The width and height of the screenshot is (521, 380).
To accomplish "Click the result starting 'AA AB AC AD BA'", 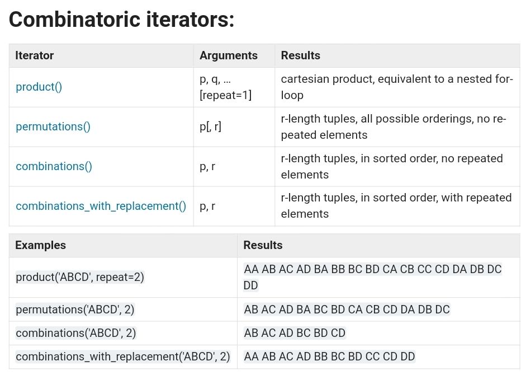I will pos(372,277).
